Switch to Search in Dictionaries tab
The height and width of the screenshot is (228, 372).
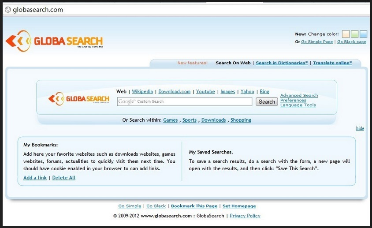(x=282, y=63)
